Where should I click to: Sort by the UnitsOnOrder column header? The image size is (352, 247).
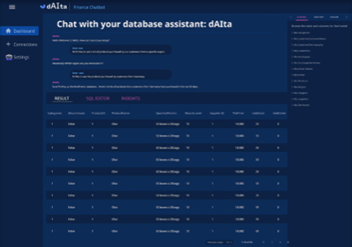[279, 113]
